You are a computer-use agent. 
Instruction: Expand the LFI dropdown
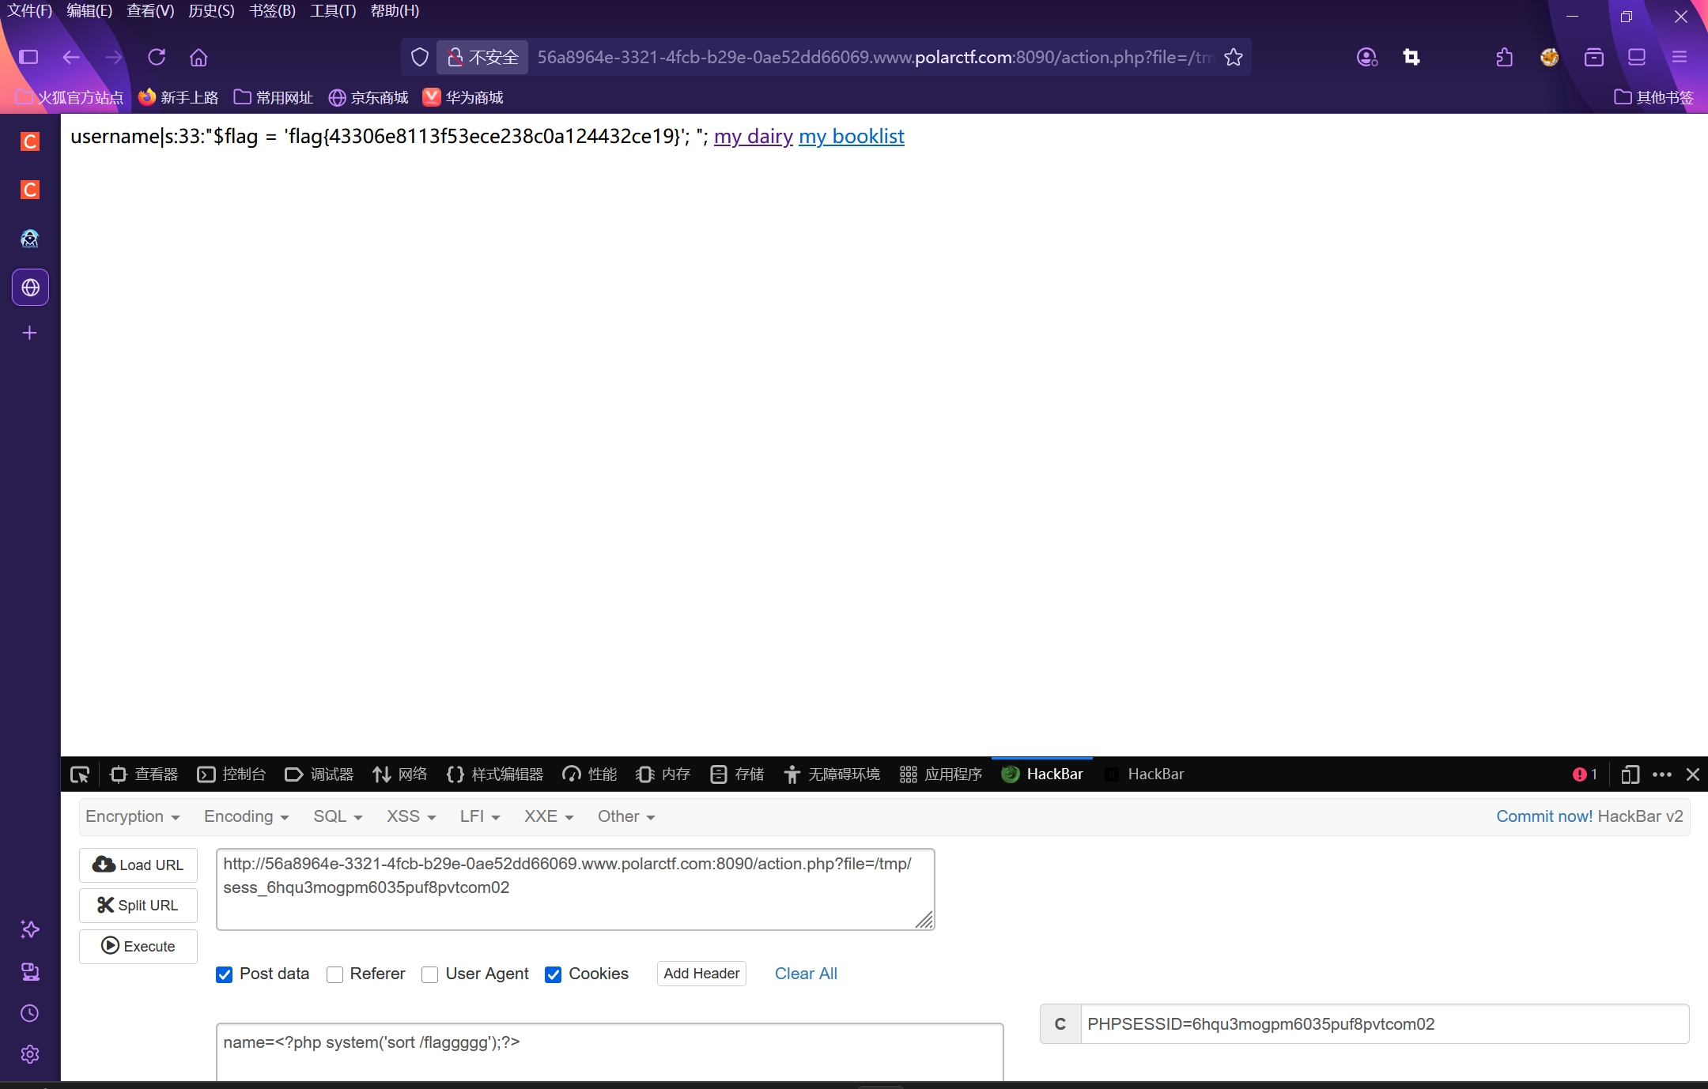click(479, 816)
